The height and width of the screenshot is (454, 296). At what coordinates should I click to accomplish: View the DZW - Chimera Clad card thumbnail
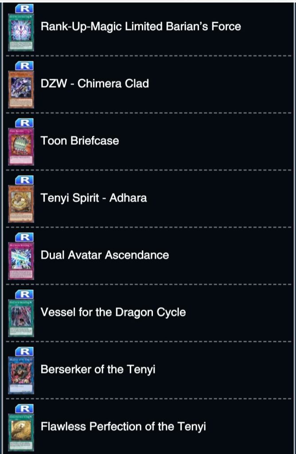(21, 89)
